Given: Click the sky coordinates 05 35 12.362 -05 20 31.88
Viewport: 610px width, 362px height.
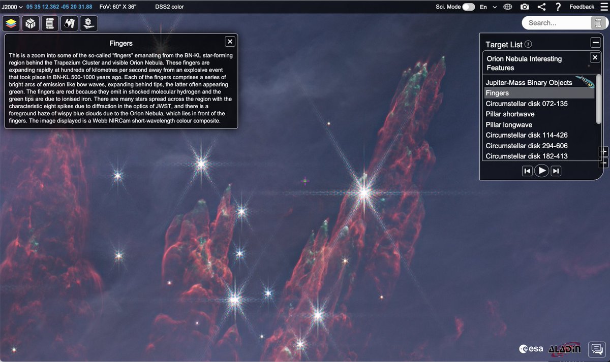Looking at the screenshot, I should 59,7.
